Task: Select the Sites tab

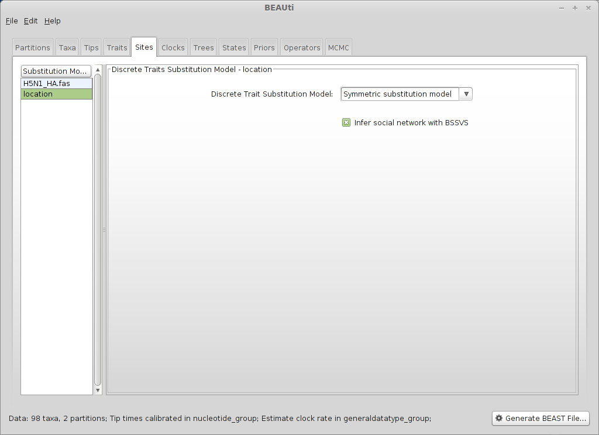Action: click(x=144, y=47)
